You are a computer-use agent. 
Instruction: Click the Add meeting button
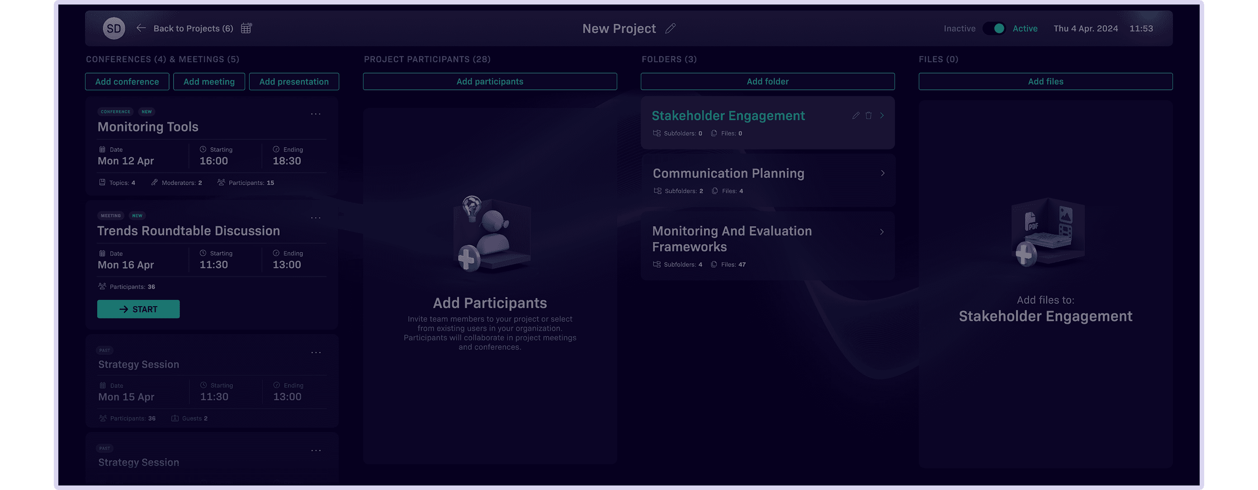pos(209,81)
